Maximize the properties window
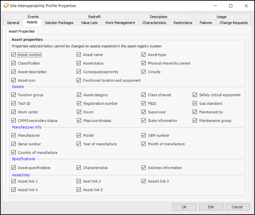This screenshot has width=255, height=215. click(x=230, y=6)
